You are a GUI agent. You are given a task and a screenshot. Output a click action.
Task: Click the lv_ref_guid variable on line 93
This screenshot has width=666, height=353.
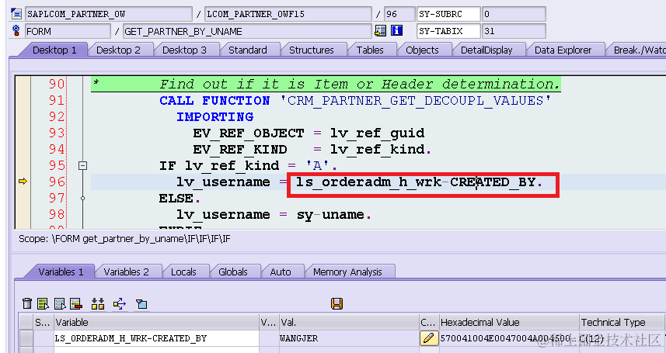[x=377, y=133]
